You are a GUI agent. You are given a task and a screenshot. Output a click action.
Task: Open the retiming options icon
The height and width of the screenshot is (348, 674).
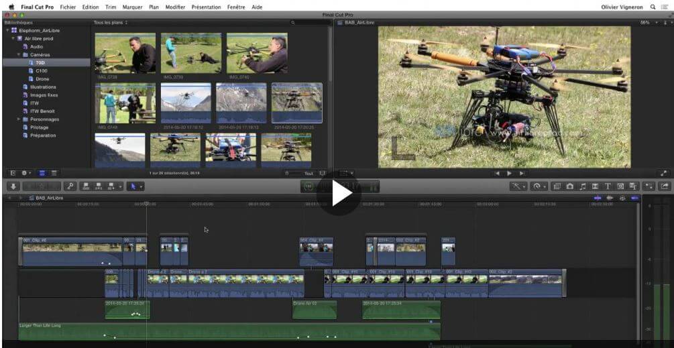coord(538,186)
